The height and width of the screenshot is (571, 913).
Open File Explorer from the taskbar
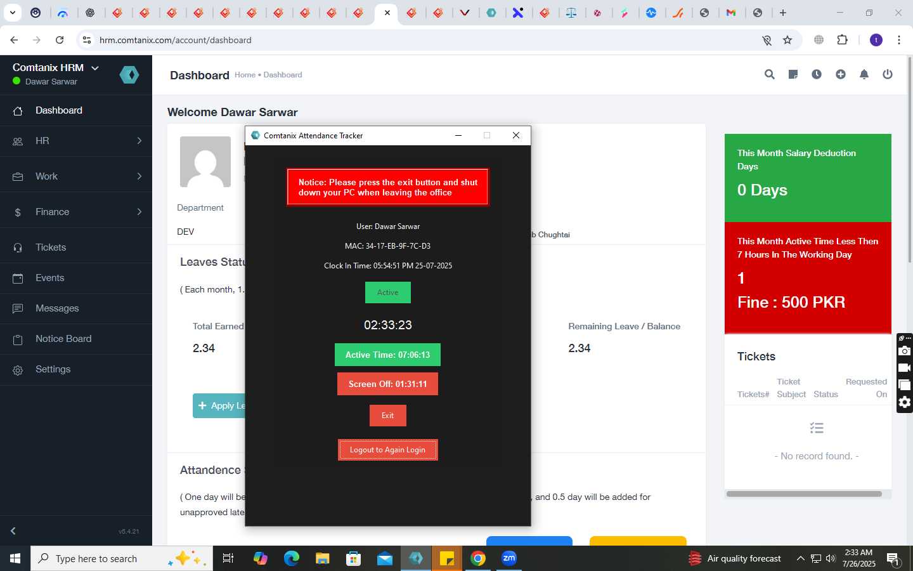[323, 558]
